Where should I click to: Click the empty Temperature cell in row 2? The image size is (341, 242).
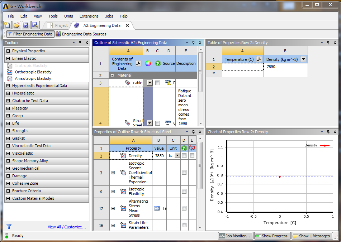(243, 67)
